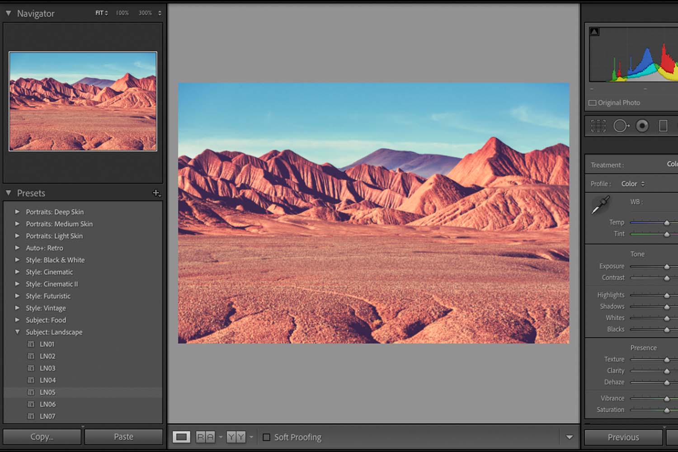Enable Soft Proofing
Image resolution: width=678 pixels, height=452 pixels.
coord(268,437)
